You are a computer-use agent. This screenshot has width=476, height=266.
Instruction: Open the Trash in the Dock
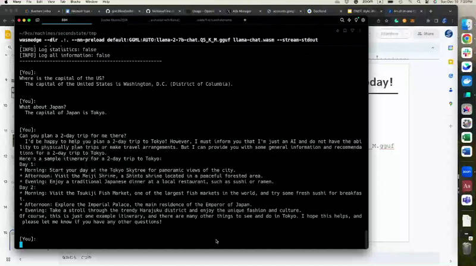click(467, 248)
